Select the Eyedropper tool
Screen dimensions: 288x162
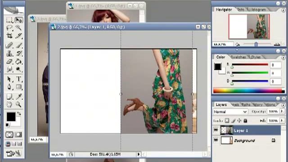click(x=18, y=96)
